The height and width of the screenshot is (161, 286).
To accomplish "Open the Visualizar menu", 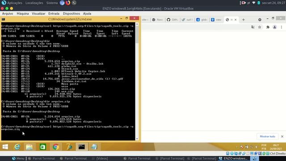I will 38,13.
